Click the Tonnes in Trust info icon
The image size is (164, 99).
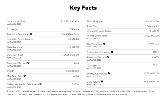(104, 44)
